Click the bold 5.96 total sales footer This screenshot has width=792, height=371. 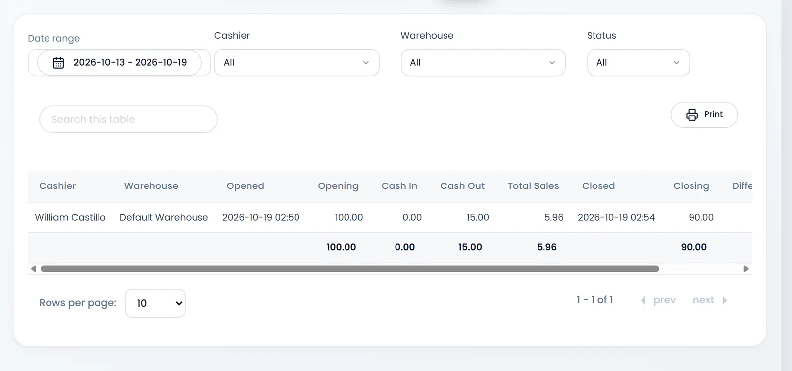[547, 247]
